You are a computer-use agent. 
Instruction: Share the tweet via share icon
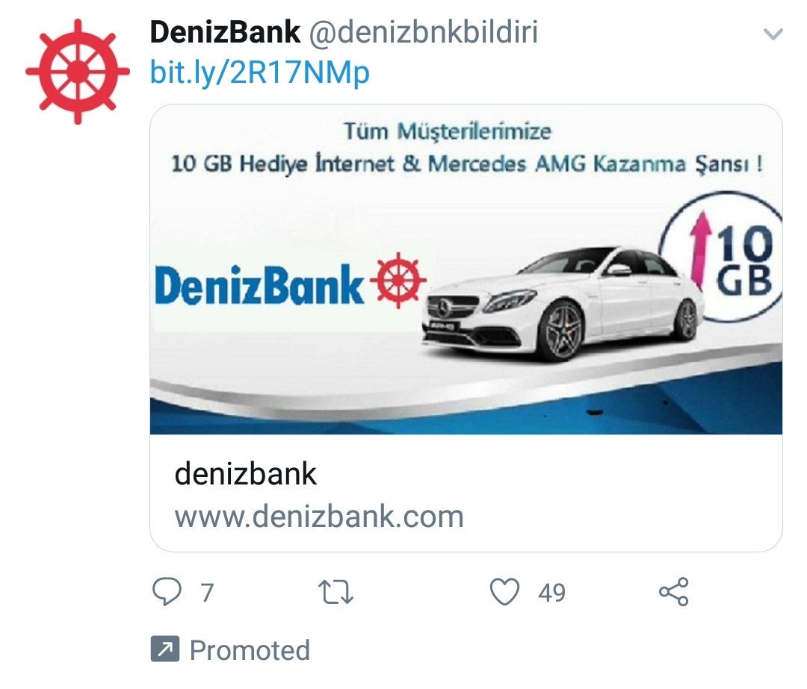point(674,592)
